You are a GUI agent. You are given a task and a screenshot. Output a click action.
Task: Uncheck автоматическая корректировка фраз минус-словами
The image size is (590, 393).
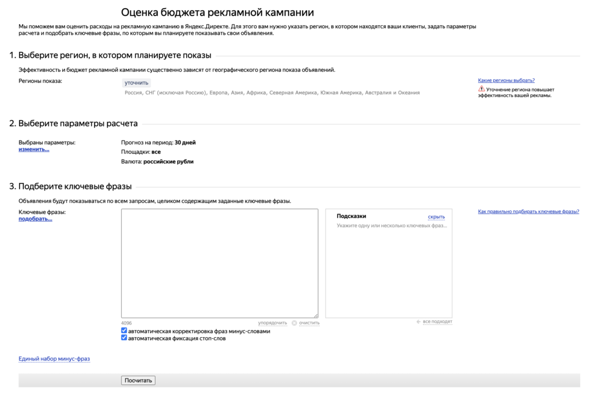coord(124,331)
